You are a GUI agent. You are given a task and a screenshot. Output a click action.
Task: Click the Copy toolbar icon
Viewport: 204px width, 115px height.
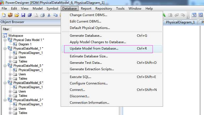pos(56,15)
